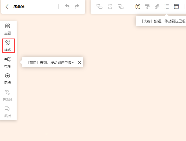Select the format painter roller icon
This screenshot has height=141, width=186.
[x=147, y=7]
